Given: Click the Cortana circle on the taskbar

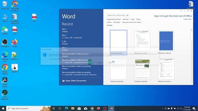Looking at the screenshot, I should click(x=54, y=108).
